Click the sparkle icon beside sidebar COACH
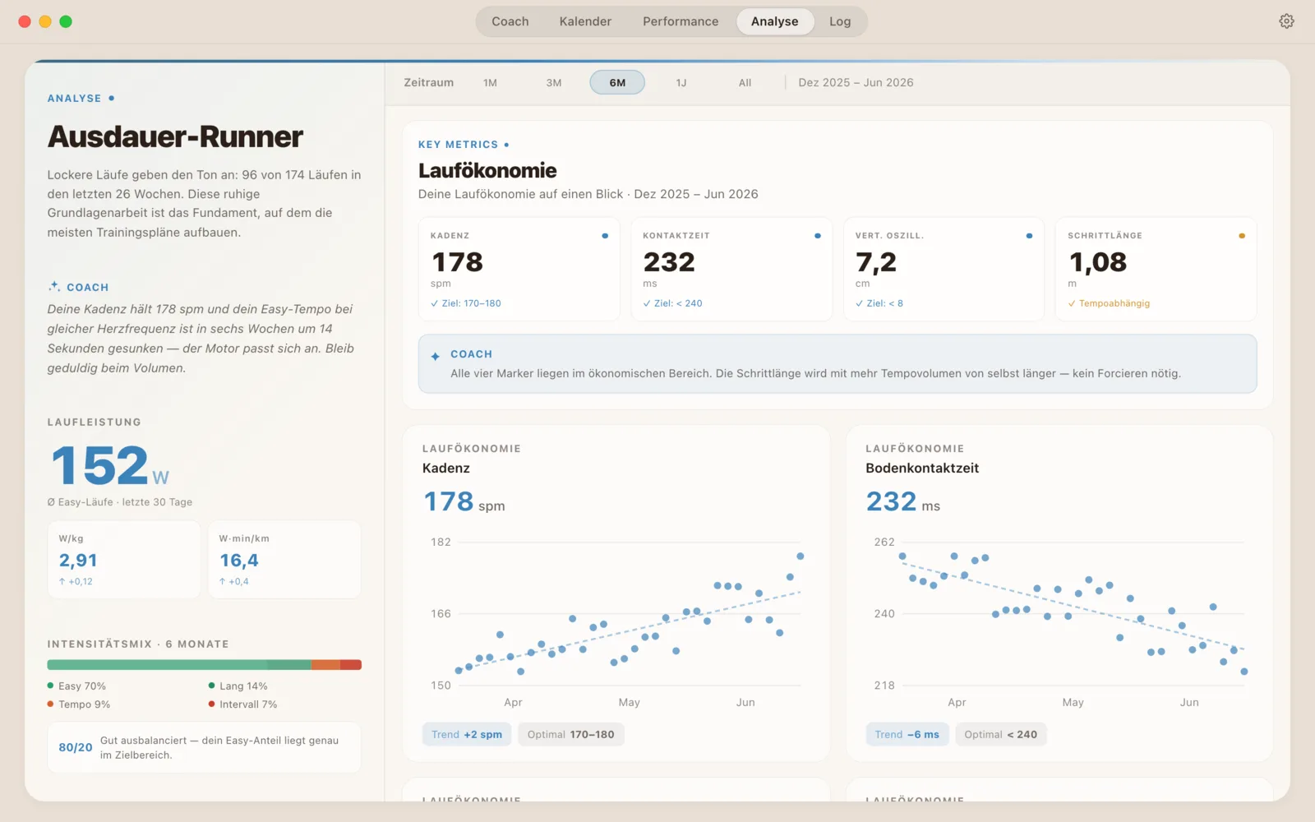Viewport: 1315px width, 822px height. [54, 286]
